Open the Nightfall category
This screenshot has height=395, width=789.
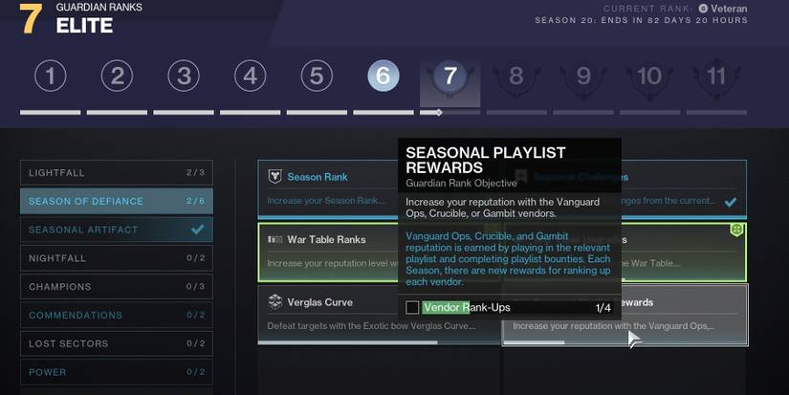coord(117,258)
